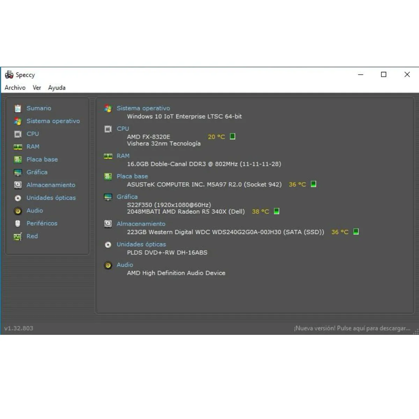The height and width of the screenshot is (419, 419).
Task: Open Placa base via its sidebar icon
Action: (x=18, y=160)
